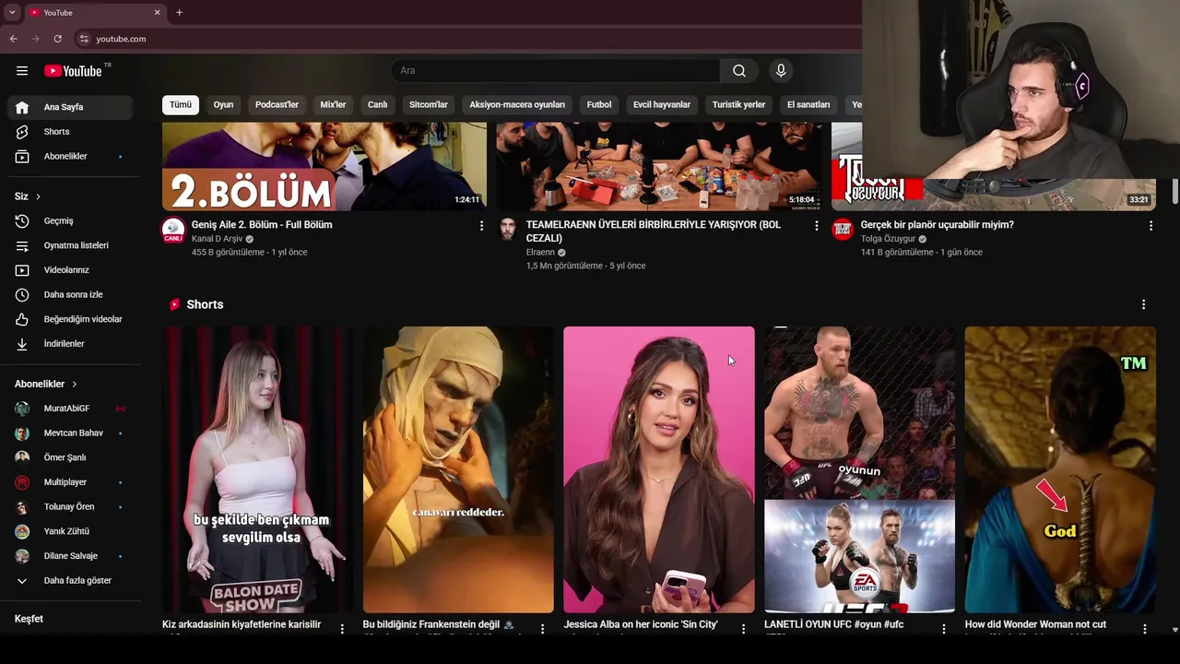The width and height of the screenshot is (1180, 664).
Task: Click the search magnifier button
Action: click(x=739, y=71)
